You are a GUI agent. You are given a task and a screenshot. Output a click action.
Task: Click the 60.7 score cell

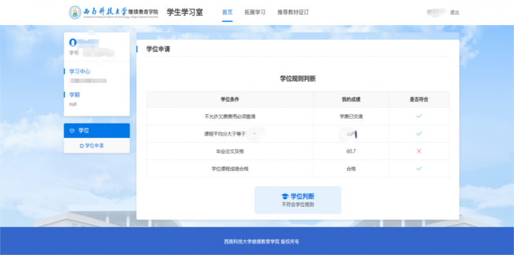[x=351, y=152]
